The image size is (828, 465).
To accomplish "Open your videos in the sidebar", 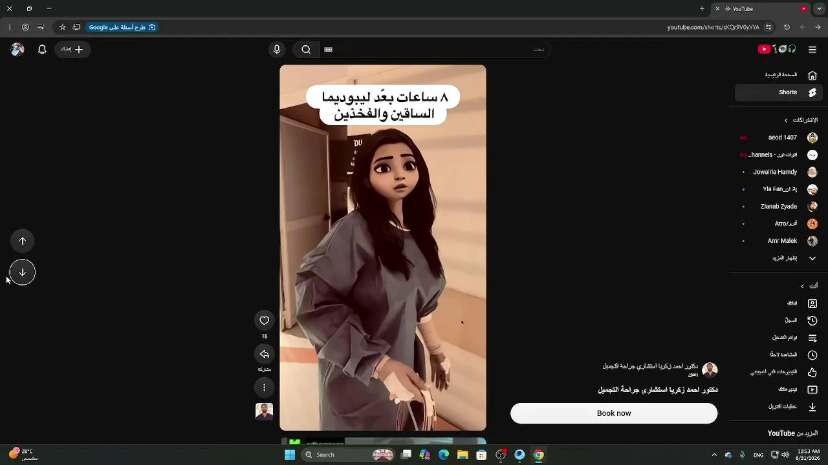I will [779, 389].
